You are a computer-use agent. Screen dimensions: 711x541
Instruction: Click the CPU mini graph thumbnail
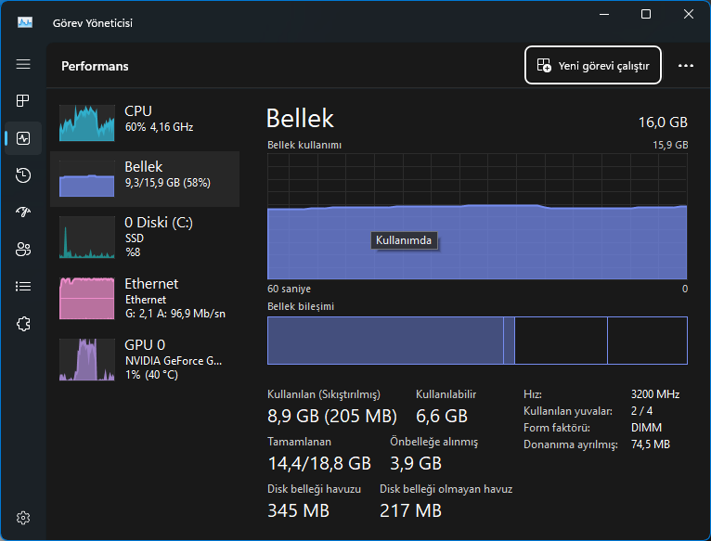(87, 122)
